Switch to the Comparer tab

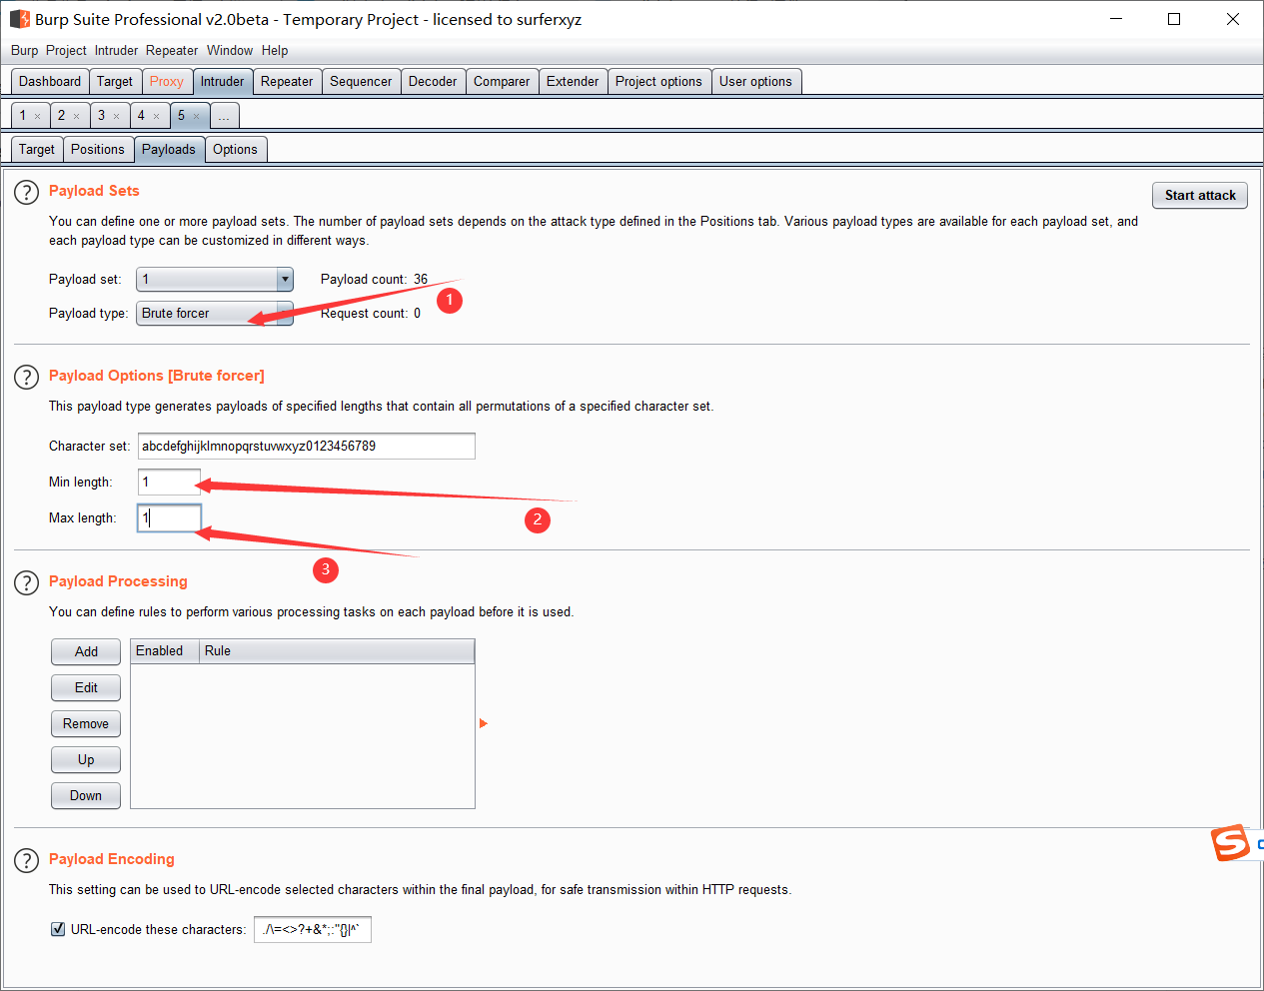(502, 82)
